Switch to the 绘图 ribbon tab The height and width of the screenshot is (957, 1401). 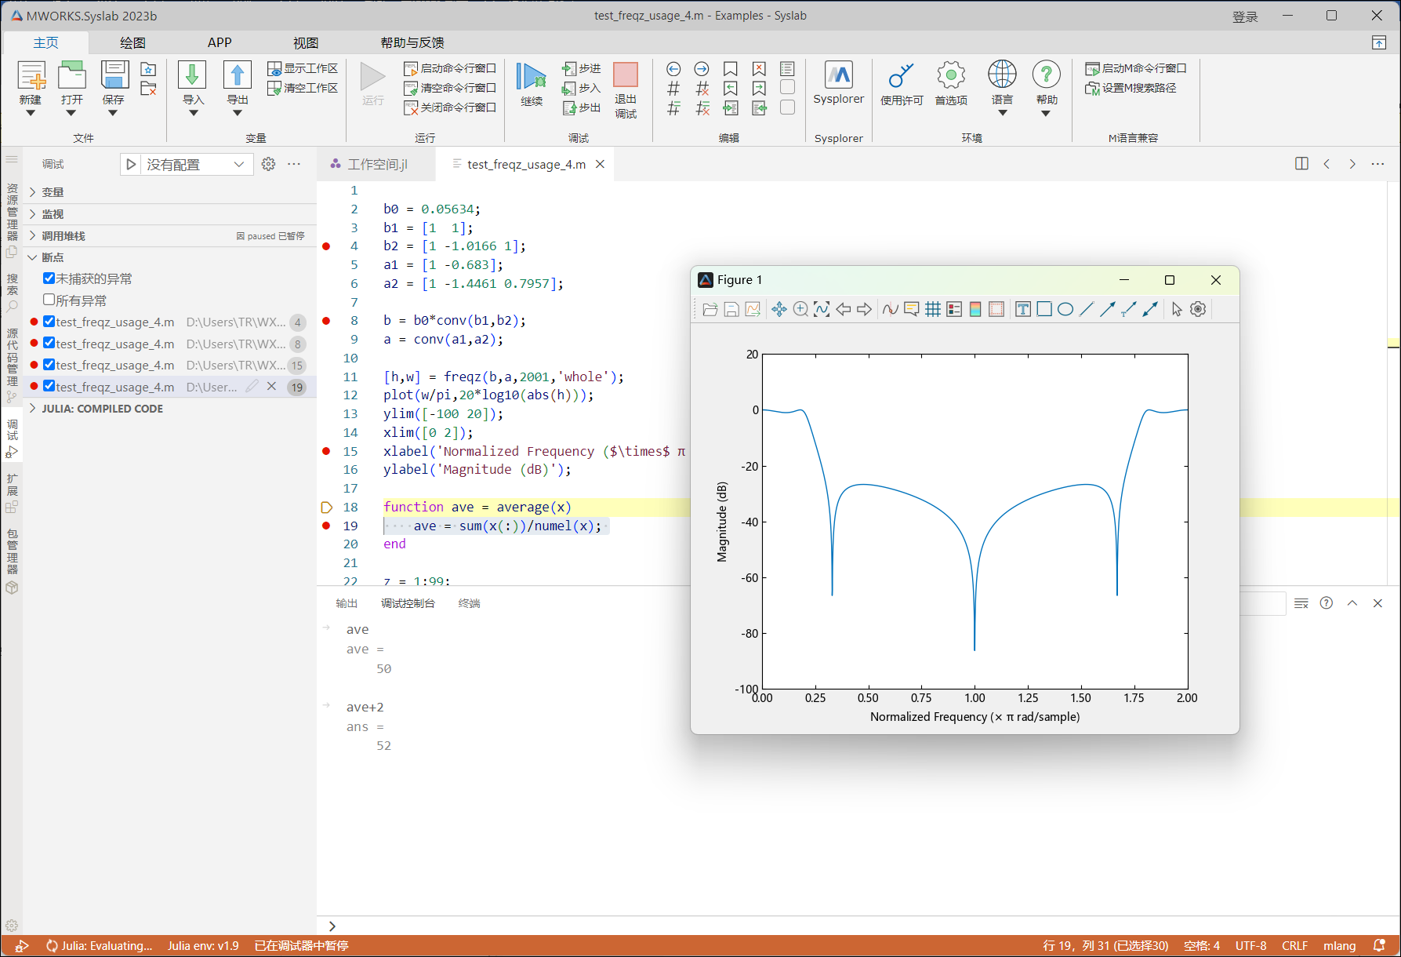coord(132,42)
